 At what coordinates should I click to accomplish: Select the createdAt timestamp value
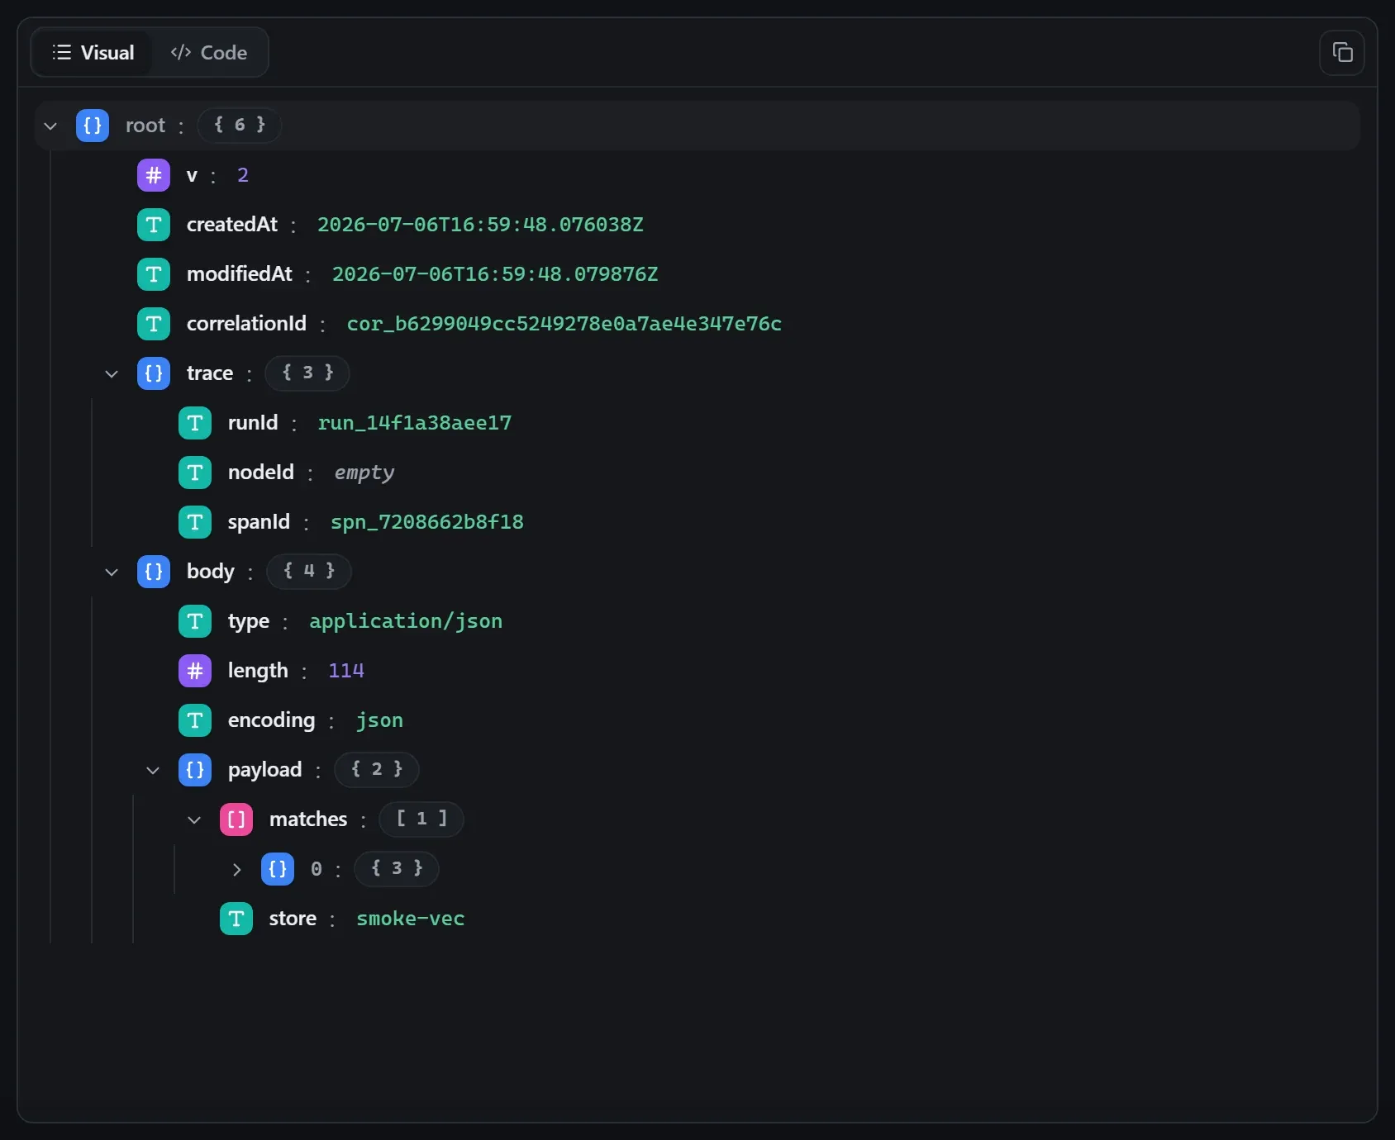[x=480, y=225]
